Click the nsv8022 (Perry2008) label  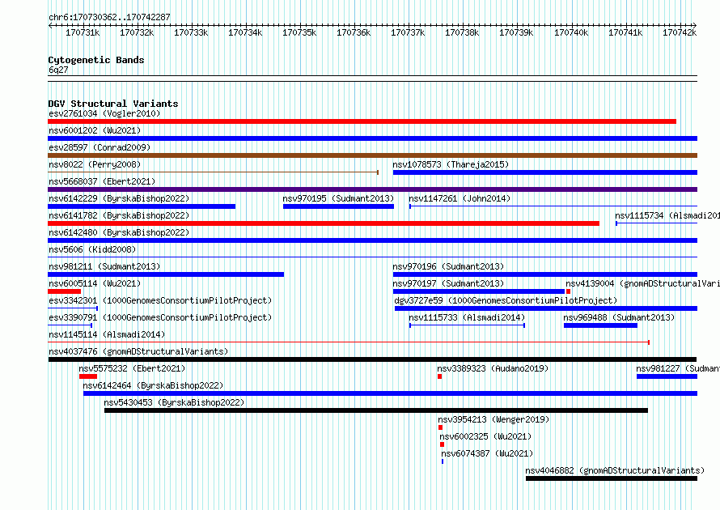coord(95,164)
